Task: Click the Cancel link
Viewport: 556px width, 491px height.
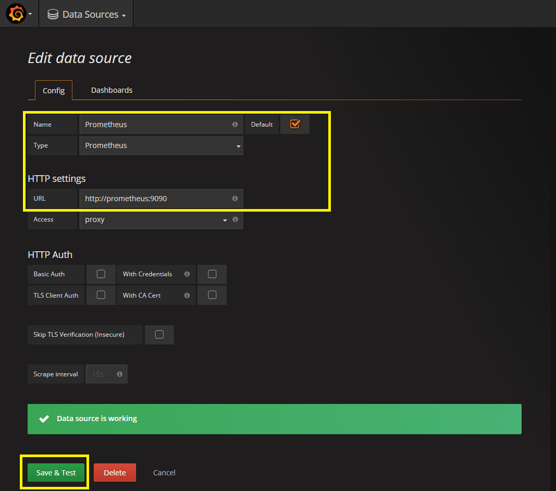Action: pyautogui.click(x=164, y=473)
